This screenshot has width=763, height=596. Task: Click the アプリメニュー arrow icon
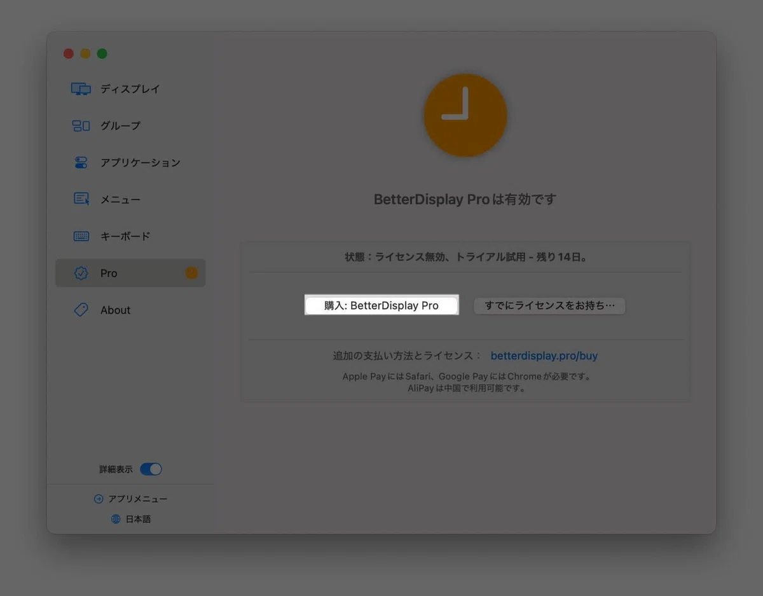click(x=99, y=499)
